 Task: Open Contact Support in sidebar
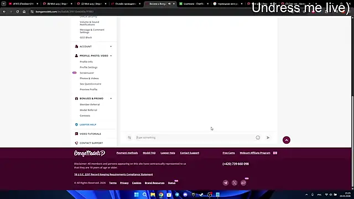91,143
